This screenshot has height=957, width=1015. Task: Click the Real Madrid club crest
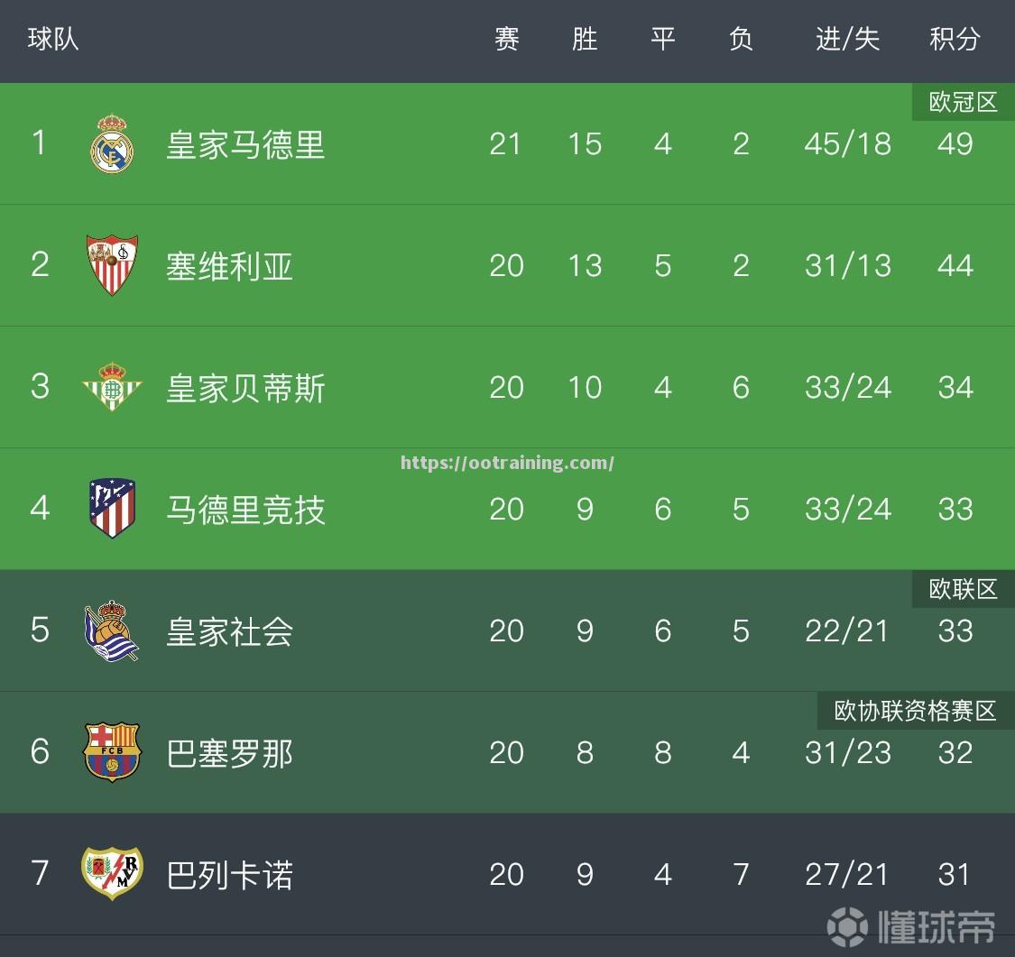112,144
